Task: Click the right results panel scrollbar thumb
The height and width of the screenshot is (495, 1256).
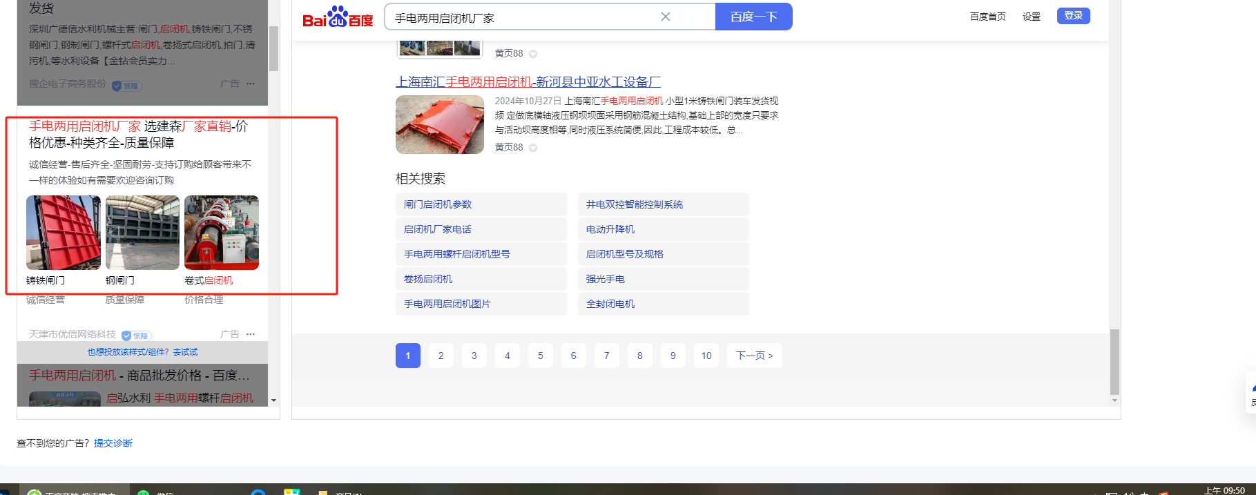Action: point(1114,362)
